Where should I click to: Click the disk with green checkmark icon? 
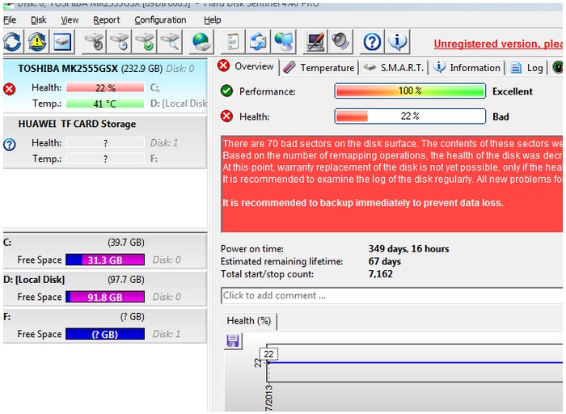[145, 42]
